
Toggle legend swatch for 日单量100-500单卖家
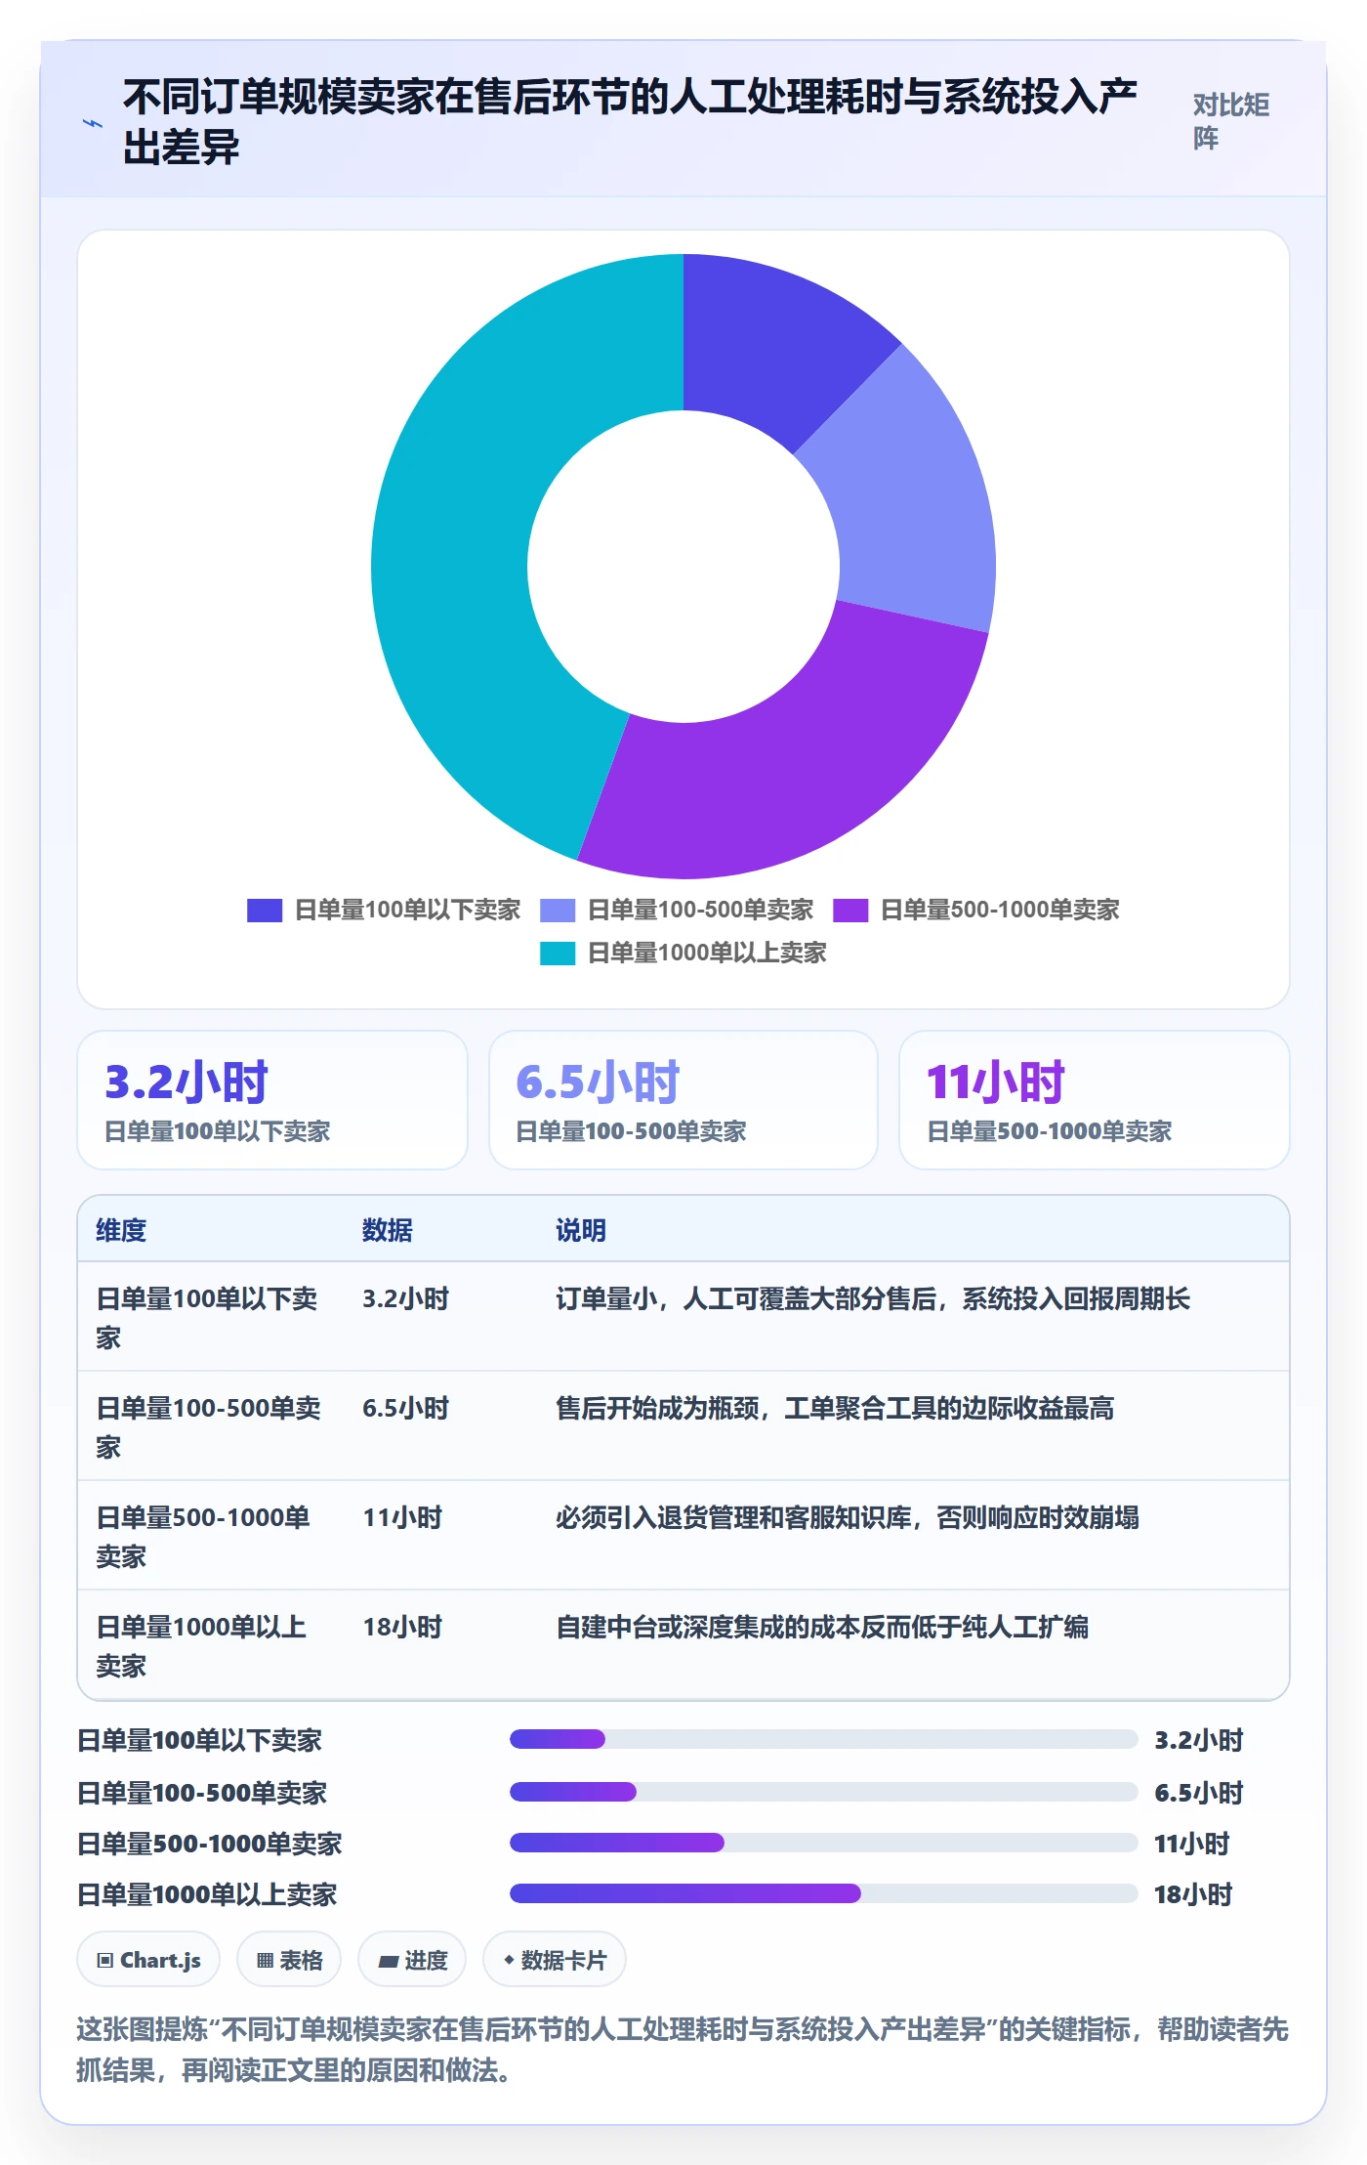[558, 911]
